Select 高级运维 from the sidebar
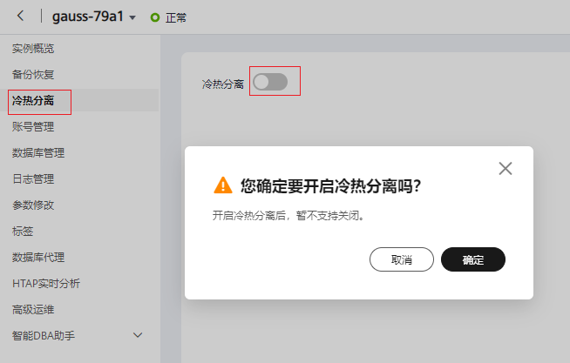The width and height of the screenshot is (570, 363). [x=33, y=310]
